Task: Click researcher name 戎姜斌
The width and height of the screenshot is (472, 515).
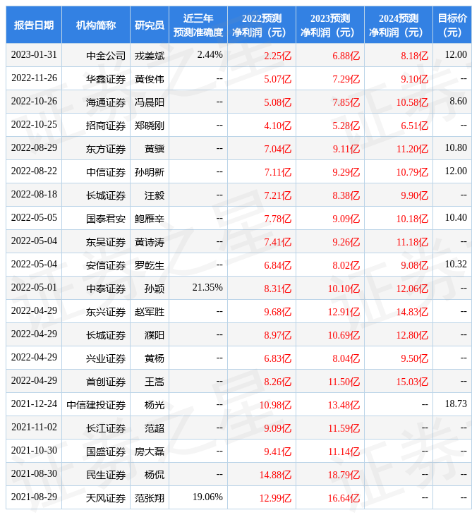Action: point(150,56)
